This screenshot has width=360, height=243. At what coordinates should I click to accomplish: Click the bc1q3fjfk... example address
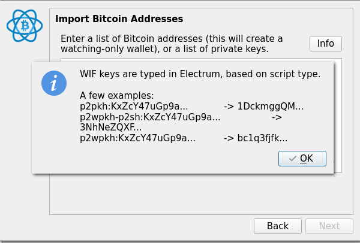click(263, 139)
